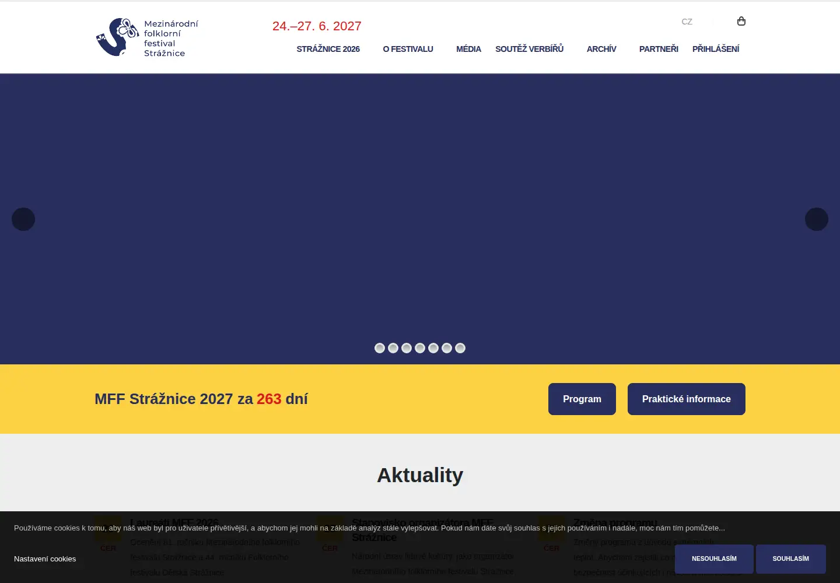
Task: Click the festival date 24.–27. 6. 2027
Action: (317, 26)
